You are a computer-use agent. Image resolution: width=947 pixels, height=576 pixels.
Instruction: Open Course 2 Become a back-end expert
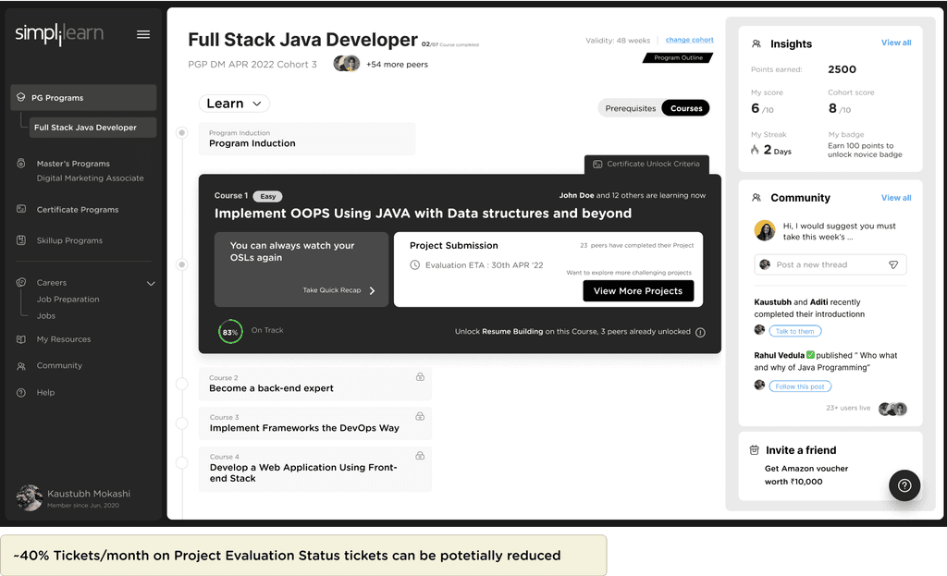315,384
